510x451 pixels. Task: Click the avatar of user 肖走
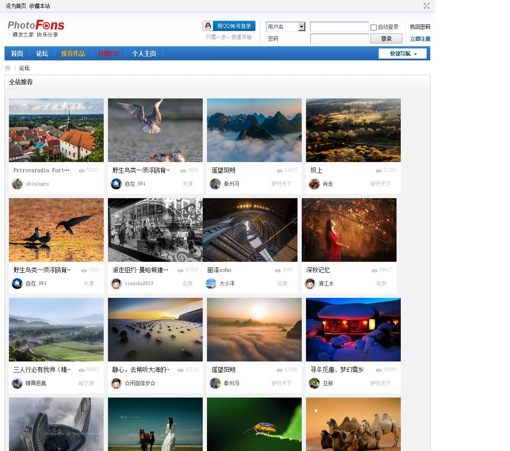(314, 184)
